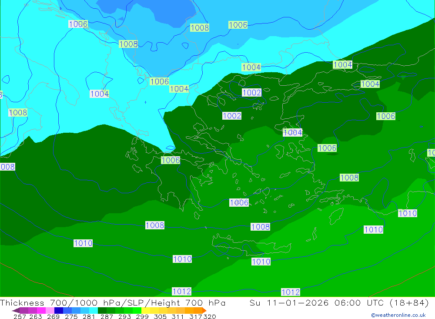
Task: Open the weatheronline.co.uk copyright link
Action: pyautogui.click(x=398, y=315)
